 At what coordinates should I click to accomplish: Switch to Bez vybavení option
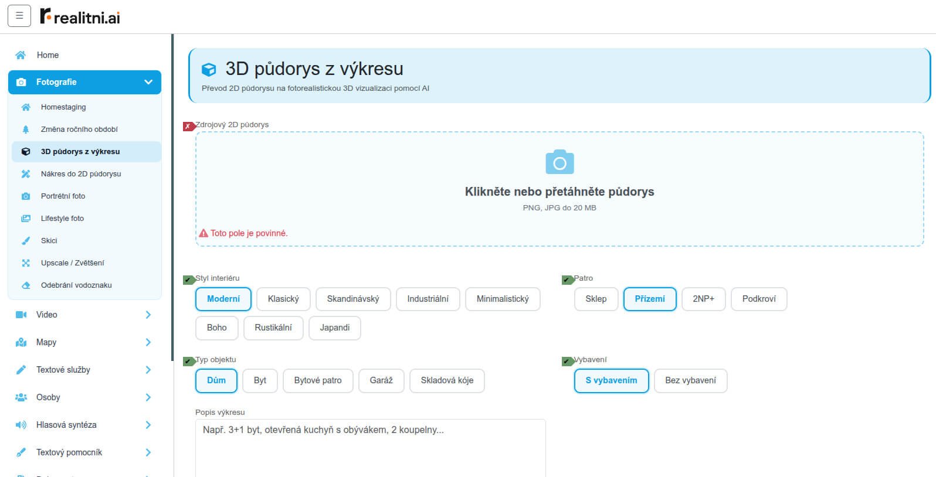tap(690, 380)
